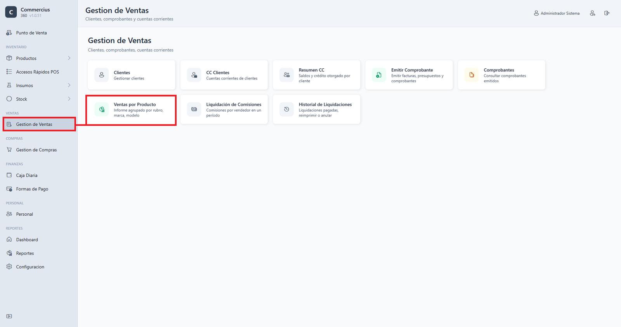
Task: Click the orange Comprobantes file icon
Action: [472, 75]
